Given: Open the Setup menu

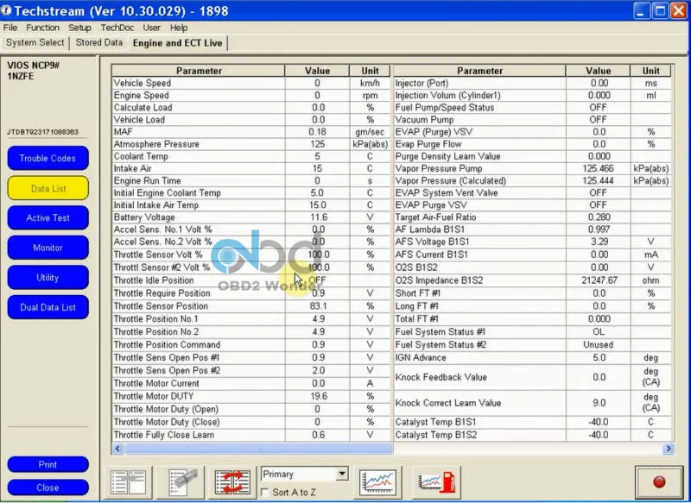Looking at the screenshot, I should click(79, 28).
